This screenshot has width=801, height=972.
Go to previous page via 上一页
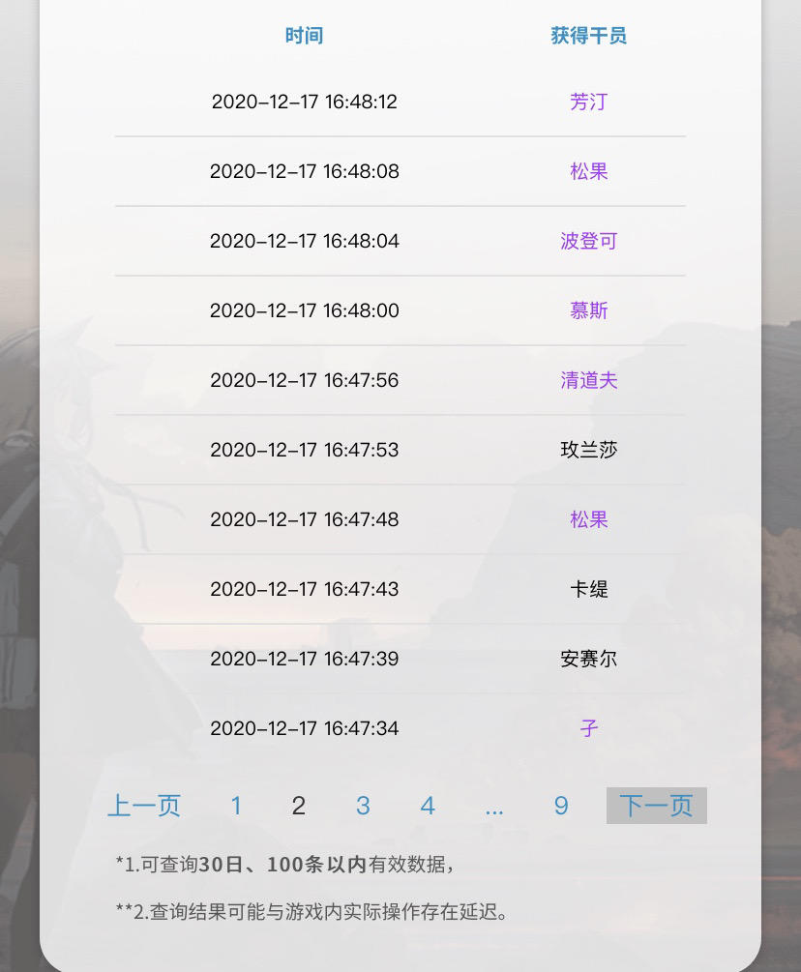[x=144, y=806]
